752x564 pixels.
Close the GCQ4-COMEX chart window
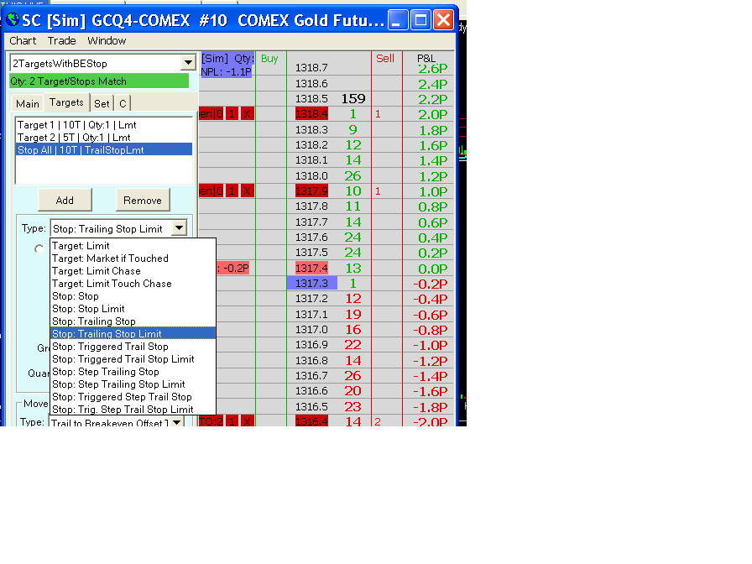tap(444, 20)
